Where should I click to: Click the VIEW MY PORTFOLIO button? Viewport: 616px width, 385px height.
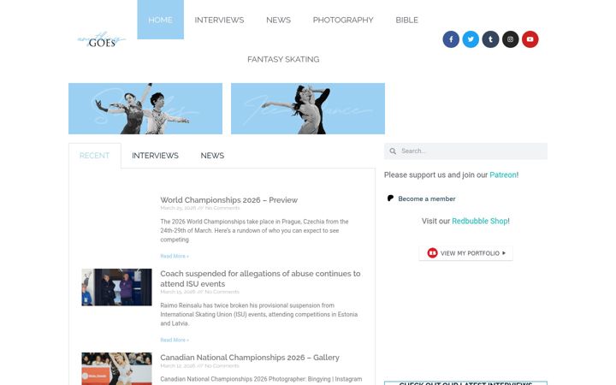[x=465, y=253]
